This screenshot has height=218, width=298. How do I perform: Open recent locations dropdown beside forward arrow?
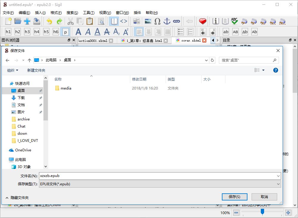23,60
